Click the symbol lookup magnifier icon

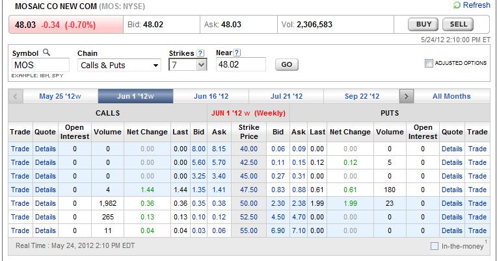[x=46, y=53]
